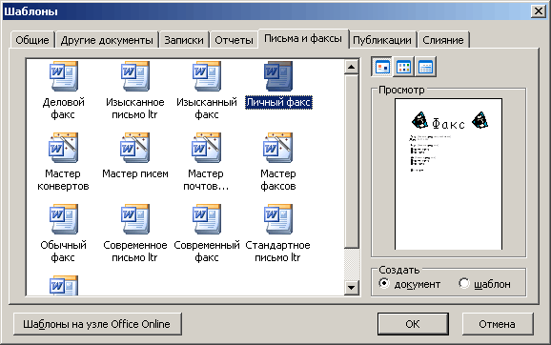Choose the документ radio button

[x=384, y=283]
